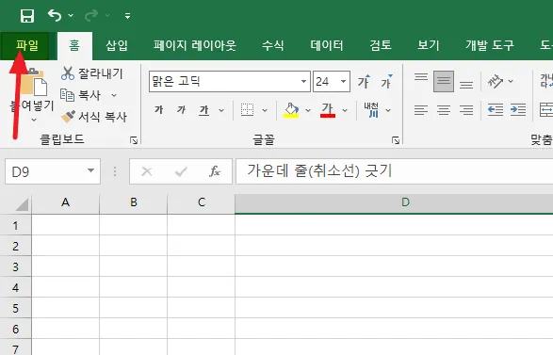Viewport: 553px width, 355px height.
Task: Select row 6 header
Action: click(x=15, y=330)
